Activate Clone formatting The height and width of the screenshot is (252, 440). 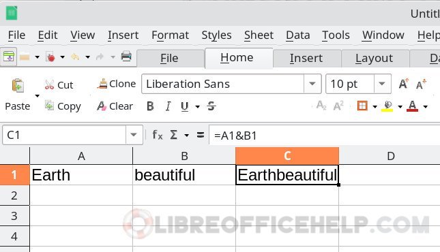pyautogui.click(x=116, y=84)
